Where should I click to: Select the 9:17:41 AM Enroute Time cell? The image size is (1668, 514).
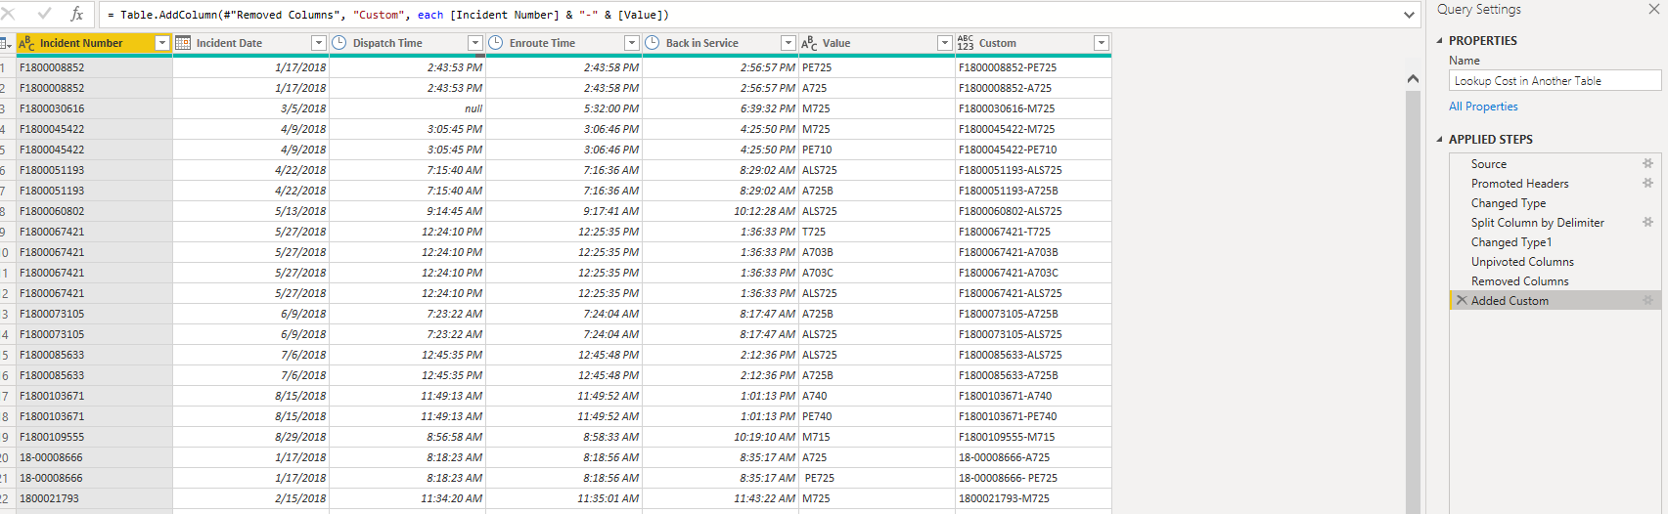click(x=564, y=211)
